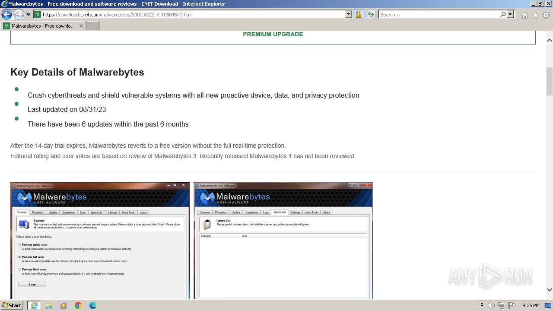
Task: Launch Google Chrome from the taskbar
Action: coord(78,305)
